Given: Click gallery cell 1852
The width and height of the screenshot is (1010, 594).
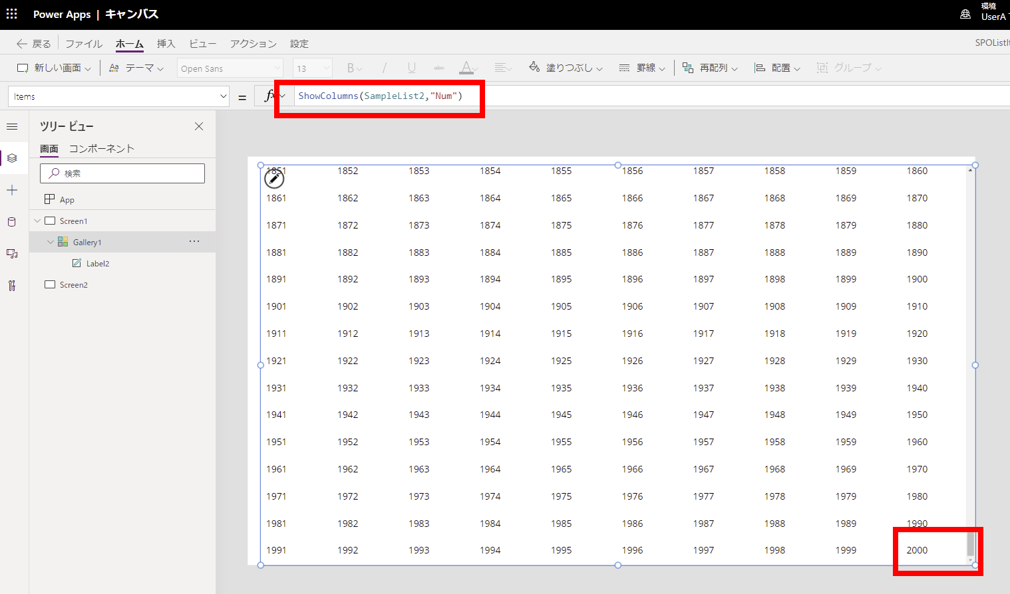Looking at the screenshot, I should click(x=347, y=171).
